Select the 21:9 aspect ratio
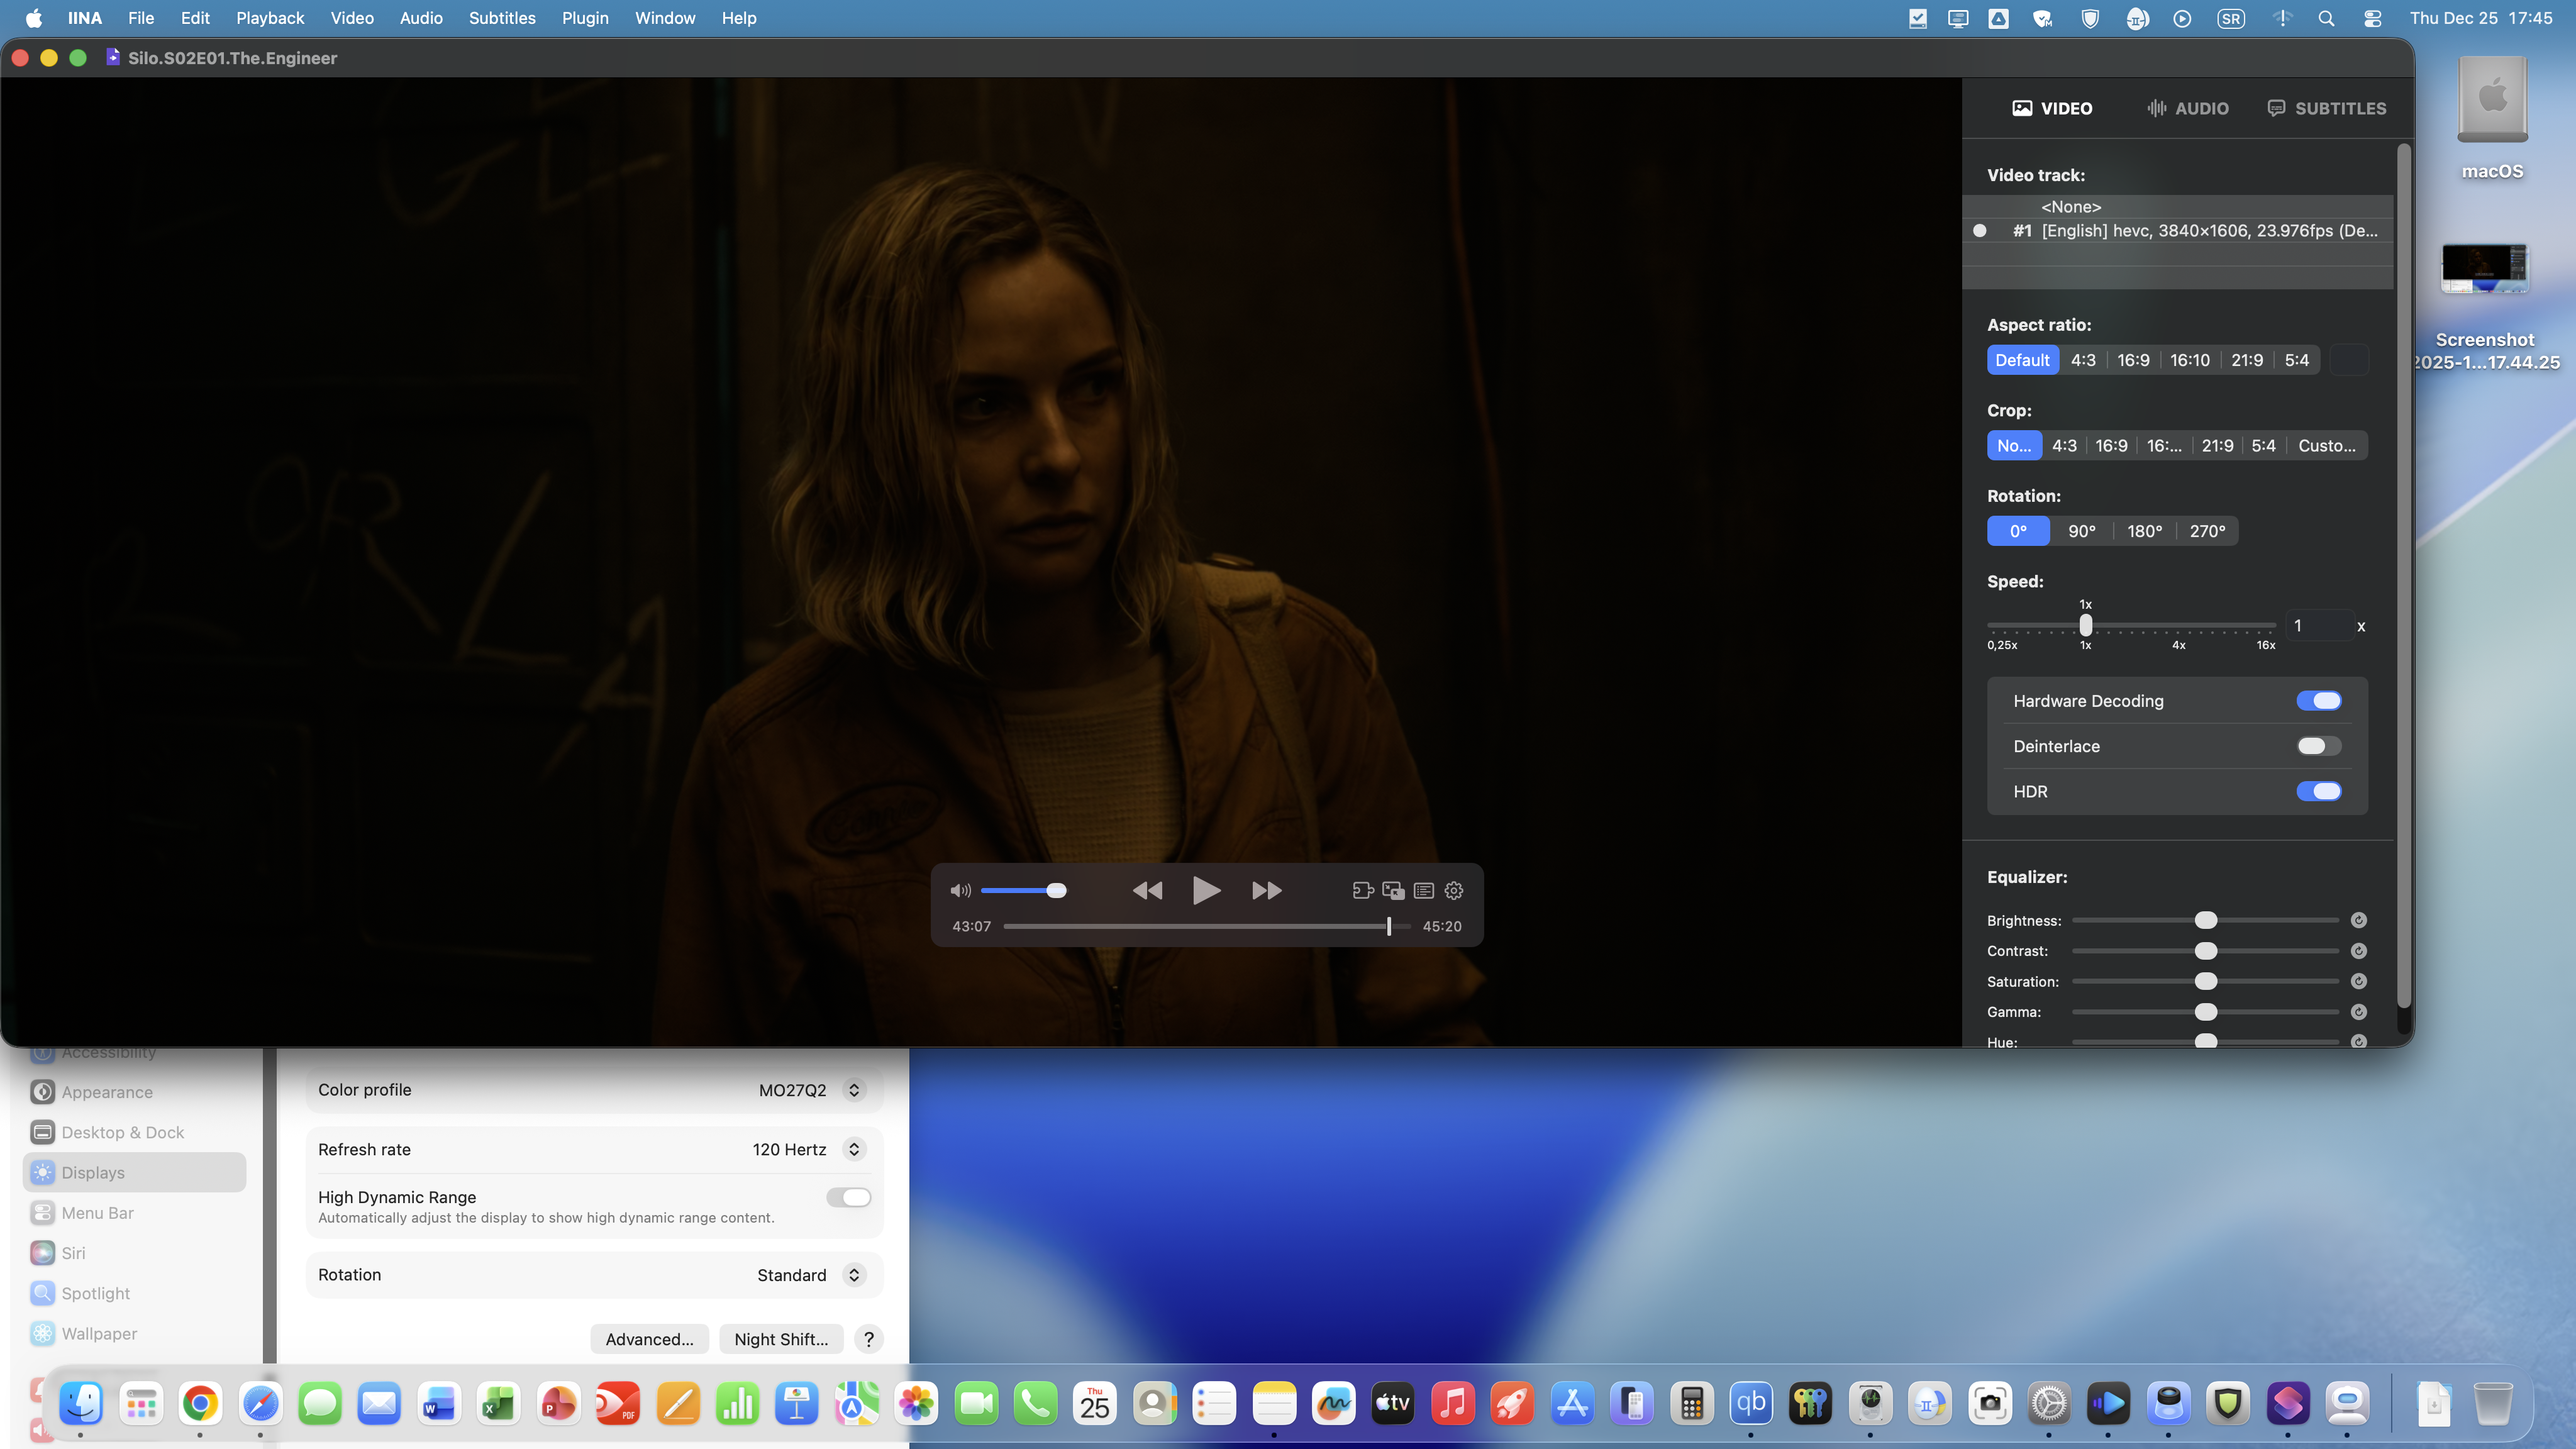The height and width of the screenshot is (1449, 2576). tap(2246, 360)
